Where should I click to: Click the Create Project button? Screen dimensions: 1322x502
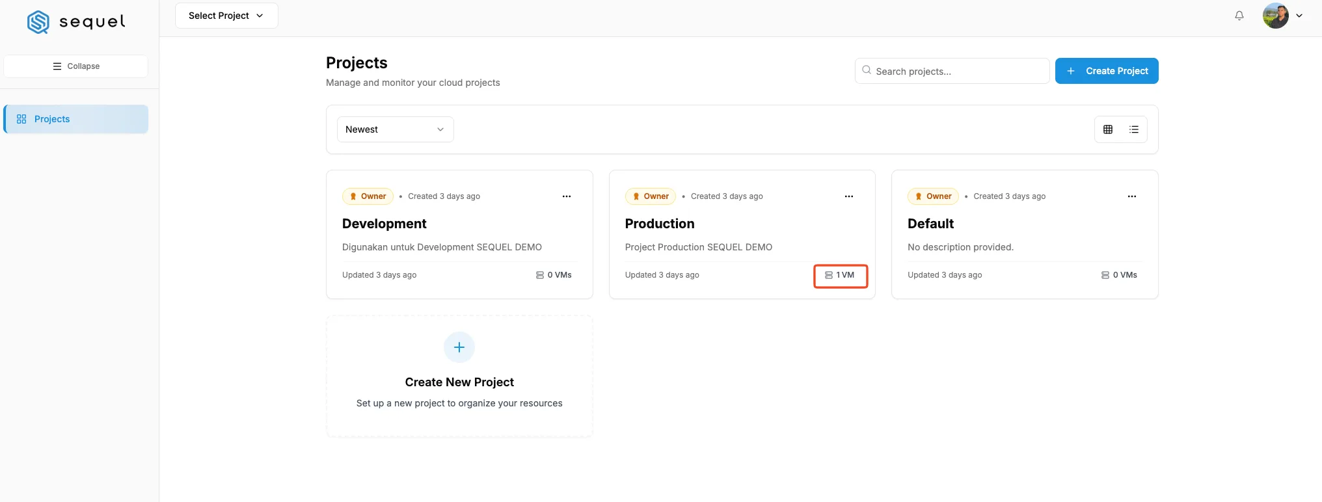(1107, 71)
